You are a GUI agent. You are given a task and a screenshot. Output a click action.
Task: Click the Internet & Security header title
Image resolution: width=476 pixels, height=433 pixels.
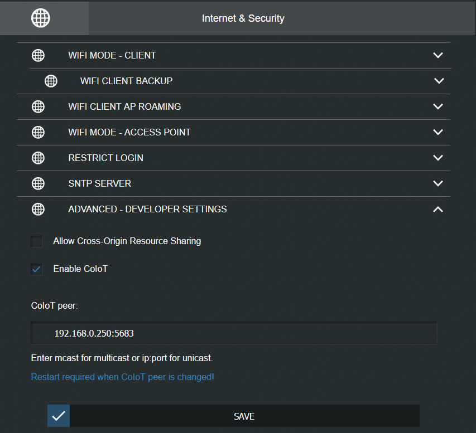(x=243, y=18)
